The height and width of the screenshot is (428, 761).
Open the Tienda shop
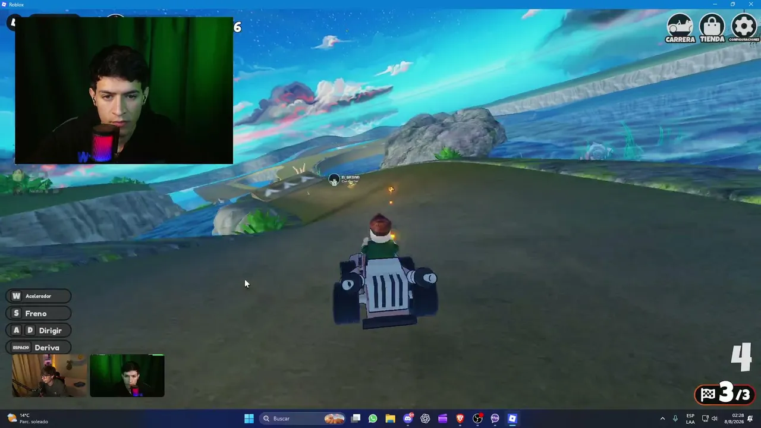pos(712,29)
